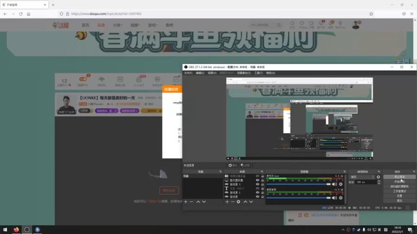Remove scene with the minus icon in Scenes
This screenshot has height=234, width=417.
[x=191, y=202]
